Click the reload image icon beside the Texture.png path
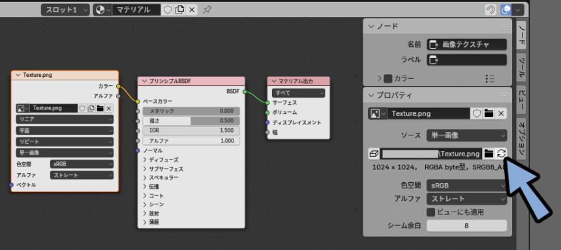561x250 pixels. [501, 154]
